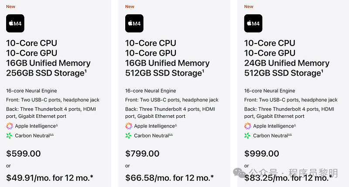Click the Apple Intelligence icon in middle card
The width and height of the screenshot is (349, 187).
[129, 126]
